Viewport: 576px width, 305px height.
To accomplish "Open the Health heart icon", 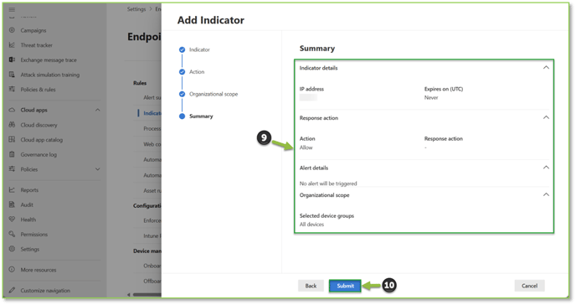I will (x=12, y=220).
